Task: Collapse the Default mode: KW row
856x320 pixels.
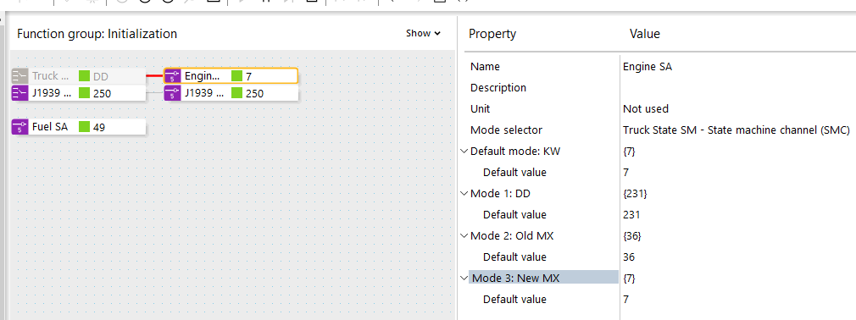Action: click(464, 151)
